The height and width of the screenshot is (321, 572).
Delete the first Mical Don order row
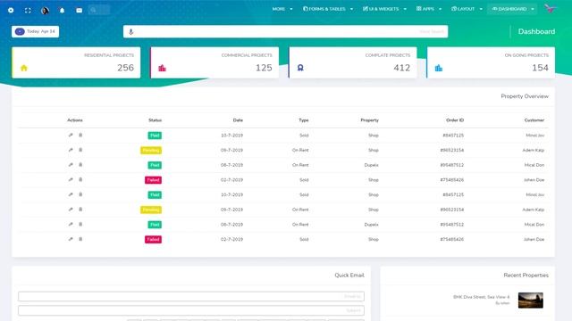click(x=80, y=165)
